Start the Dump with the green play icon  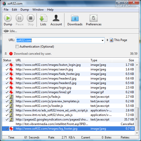coord(8,18)
